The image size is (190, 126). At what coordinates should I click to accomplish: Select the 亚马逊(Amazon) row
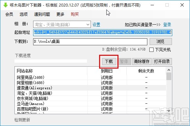tap(90, 104)
